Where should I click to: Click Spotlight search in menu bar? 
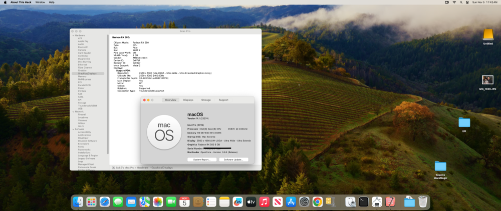point(461,2)
